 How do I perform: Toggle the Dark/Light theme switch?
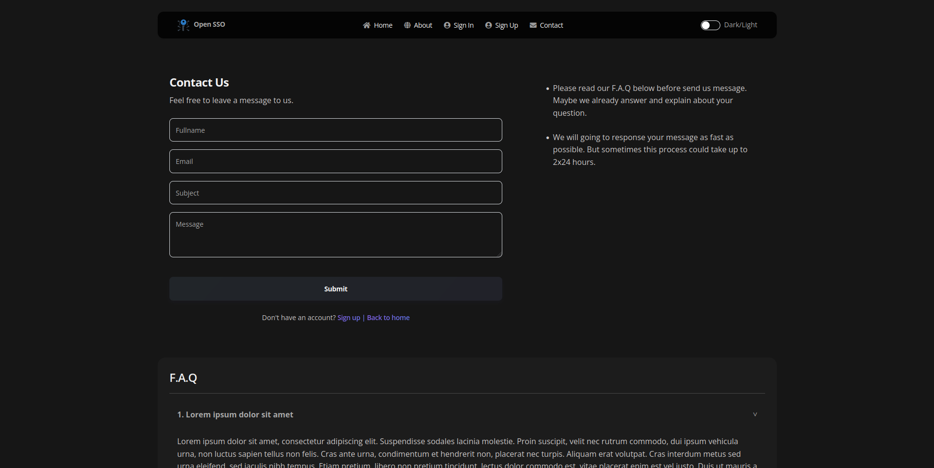click(710, 25)
